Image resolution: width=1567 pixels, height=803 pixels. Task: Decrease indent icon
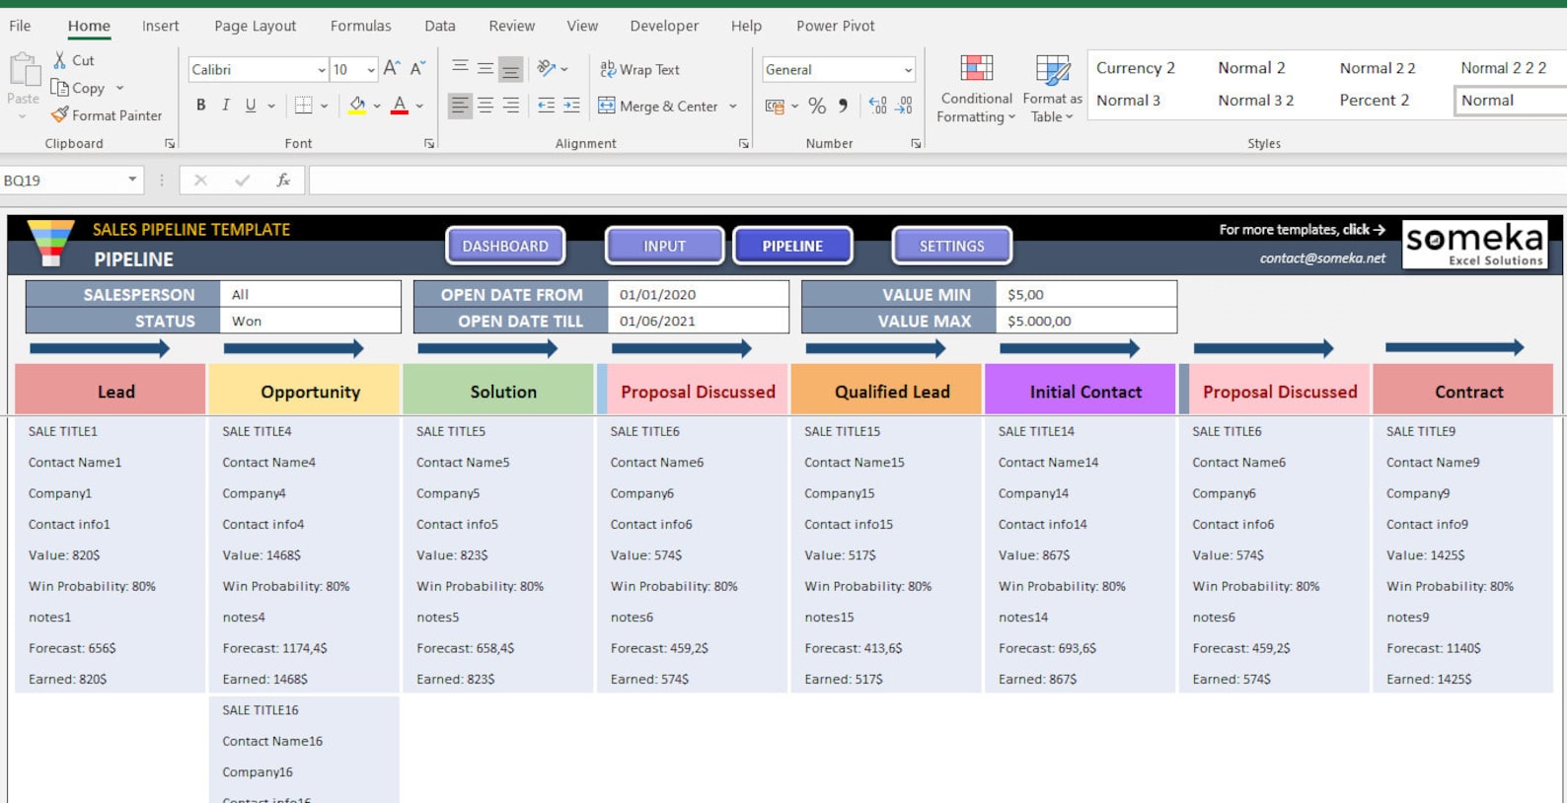click(x=546, y=106)
